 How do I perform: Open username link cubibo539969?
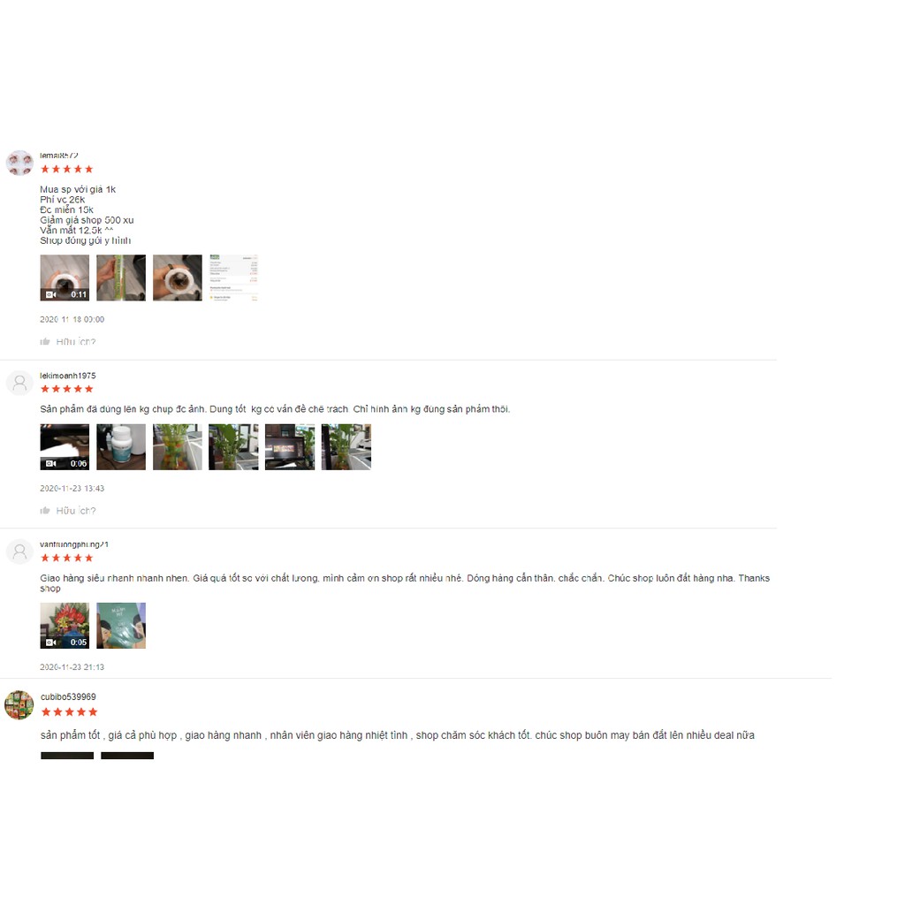(68, 696)
